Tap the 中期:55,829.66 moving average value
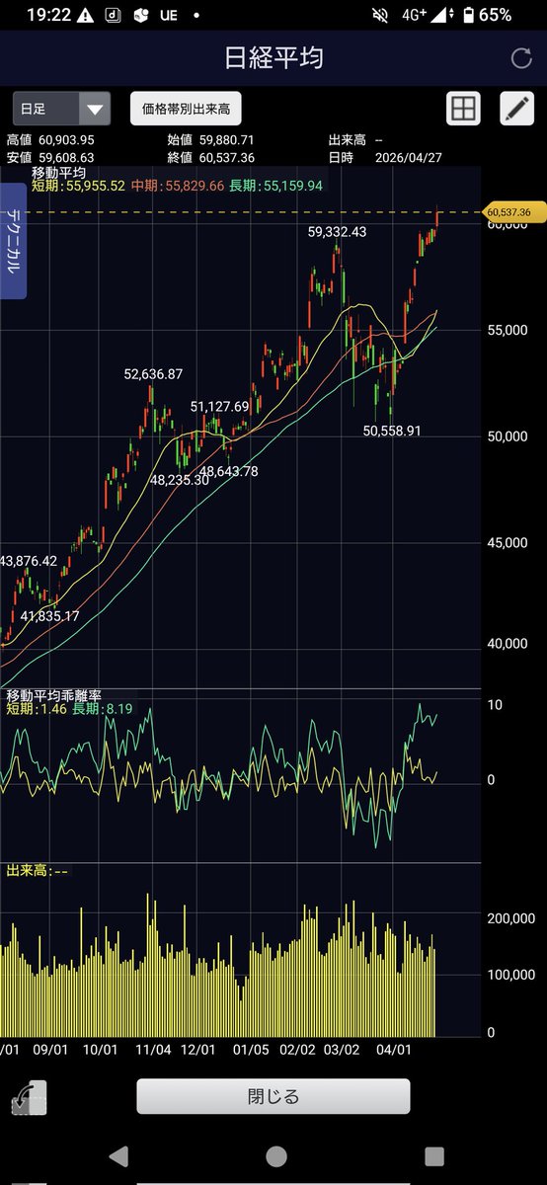The width and height of the screenshot is (547, 1185). [x=177, y=186]
